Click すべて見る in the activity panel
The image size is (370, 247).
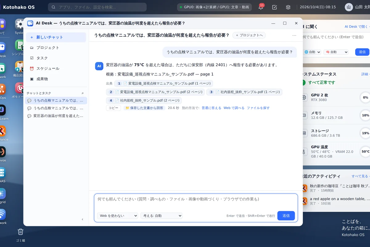[x=360, y=176]
